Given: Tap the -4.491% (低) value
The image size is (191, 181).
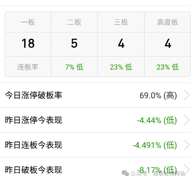Looking at the screenshot, I should pos(155,145).
